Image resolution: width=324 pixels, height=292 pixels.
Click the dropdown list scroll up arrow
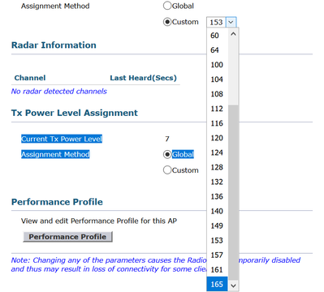(x=233, y=34)
